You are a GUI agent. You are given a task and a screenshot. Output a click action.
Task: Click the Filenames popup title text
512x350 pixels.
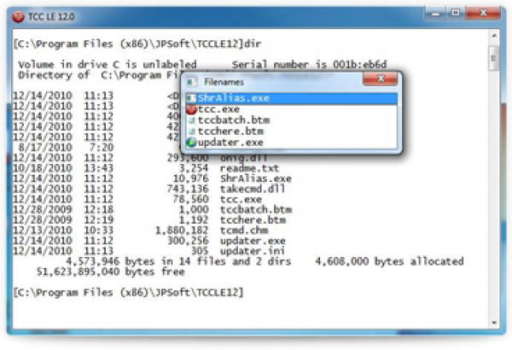(x=224, y=82)
